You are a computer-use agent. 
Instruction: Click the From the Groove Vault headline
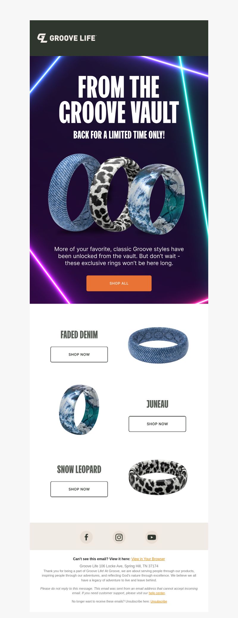[x=119, y=99]
